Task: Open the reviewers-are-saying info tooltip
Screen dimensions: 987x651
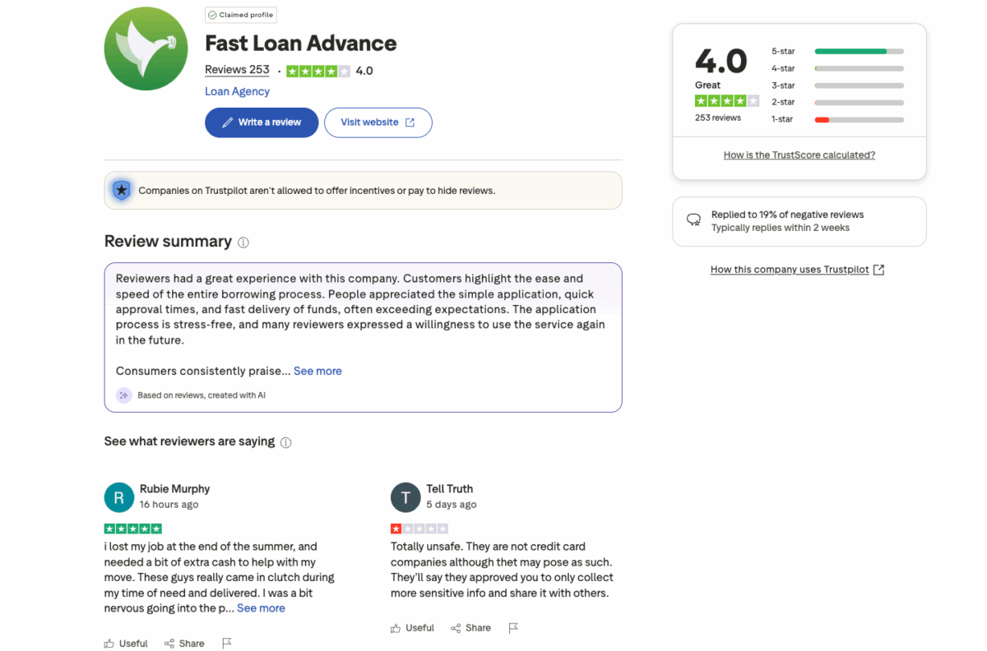Action: click(x=285, y=441)
